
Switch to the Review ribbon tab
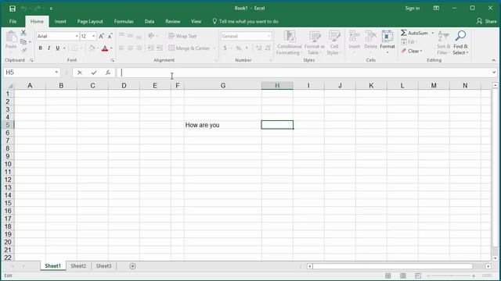point(172,21)
